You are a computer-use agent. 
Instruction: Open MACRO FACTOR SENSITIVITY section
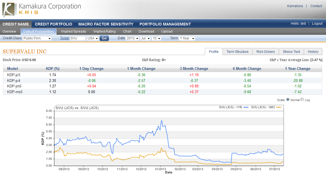[106, 24]
